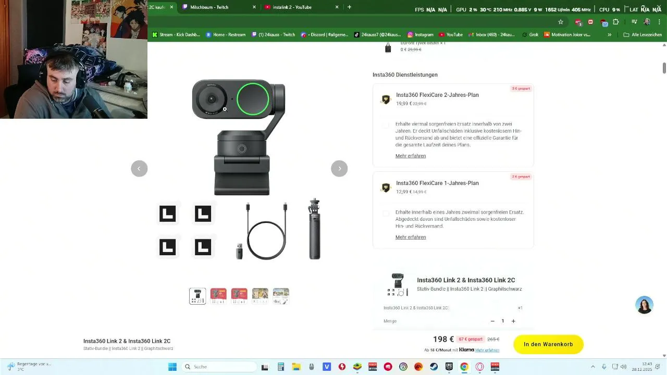The image size is (667, 375).
Task: Click Mehr erfahren under the 1-Jahres-Plan
Action: pyautogui.click(x=411, y=237)
